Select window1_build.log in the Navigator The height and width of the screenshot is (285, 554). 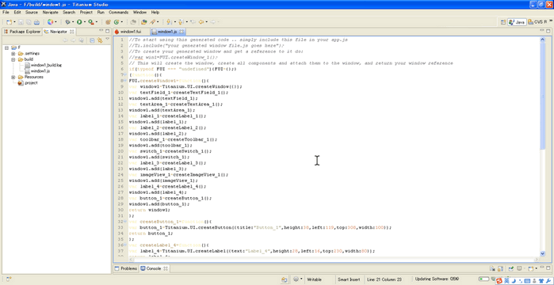pyautogui.click(x=43, y=65)
